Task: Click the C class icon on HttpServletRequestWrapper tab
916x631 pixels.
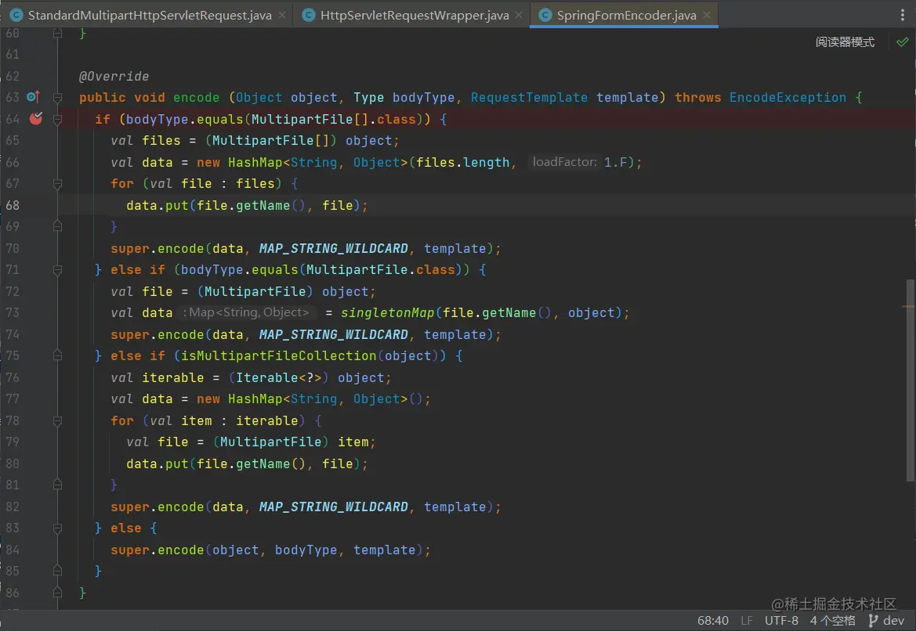Action: (x=309, y=15)
